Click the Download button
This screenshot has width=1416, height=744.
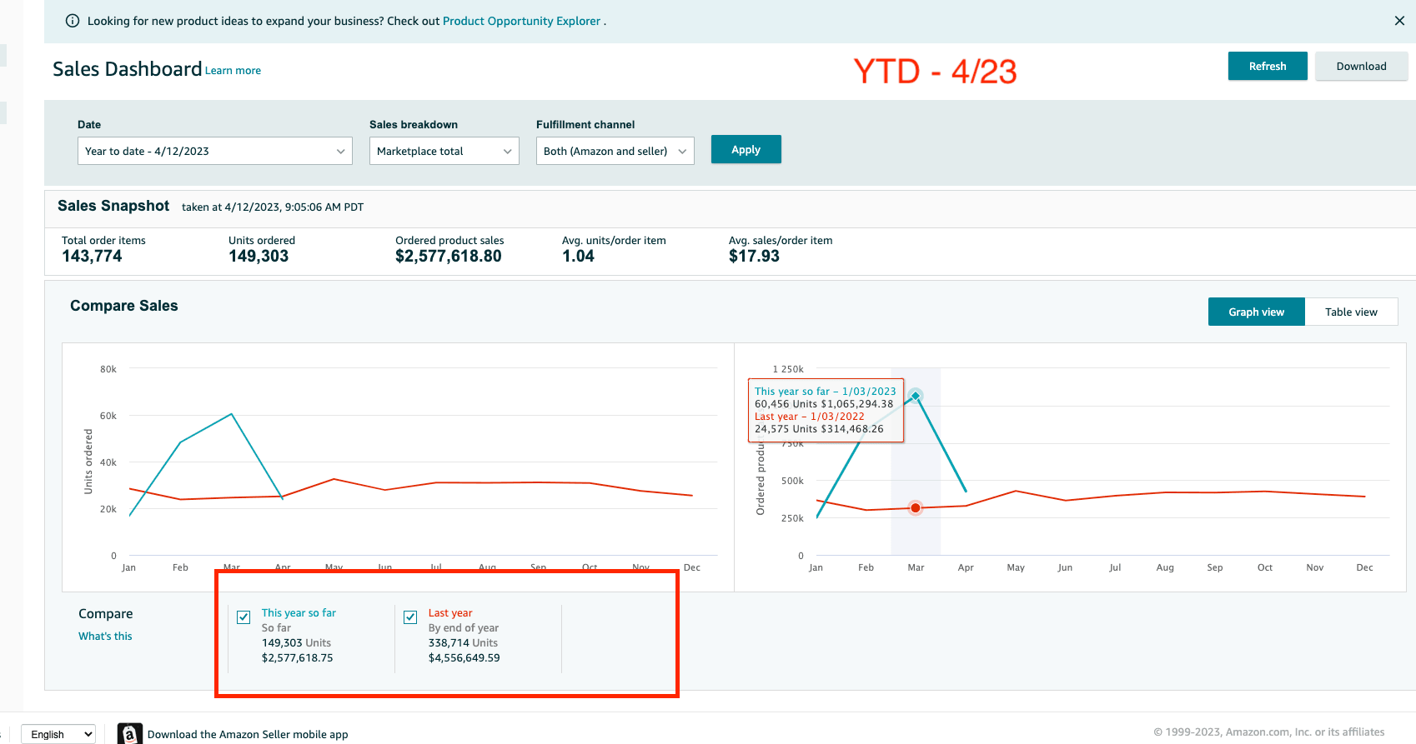1361,66
